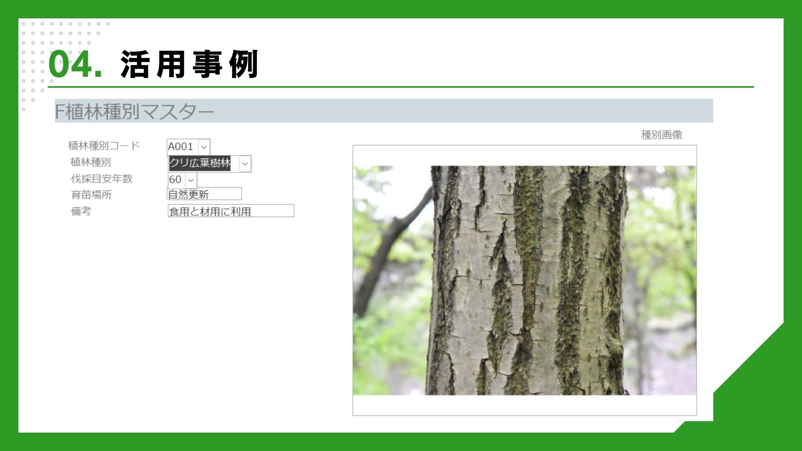
Task: Click the 食用と材用に利用 remarks field
Action: point(231,211)
